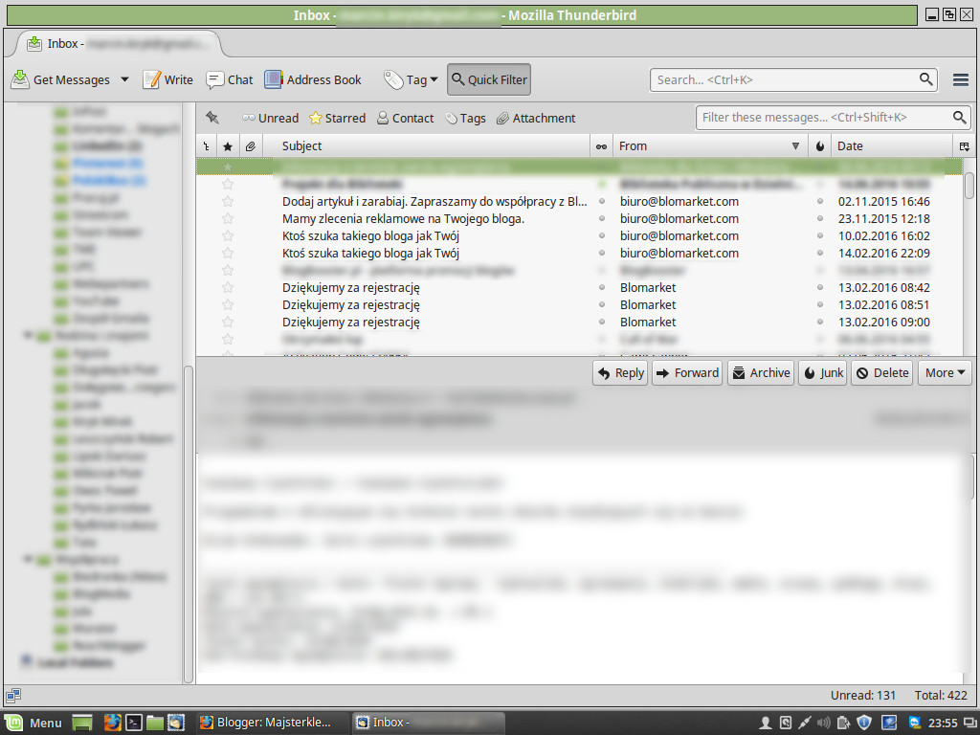
Task: Switch to Inbox window in taskbar
Action: 428,723
